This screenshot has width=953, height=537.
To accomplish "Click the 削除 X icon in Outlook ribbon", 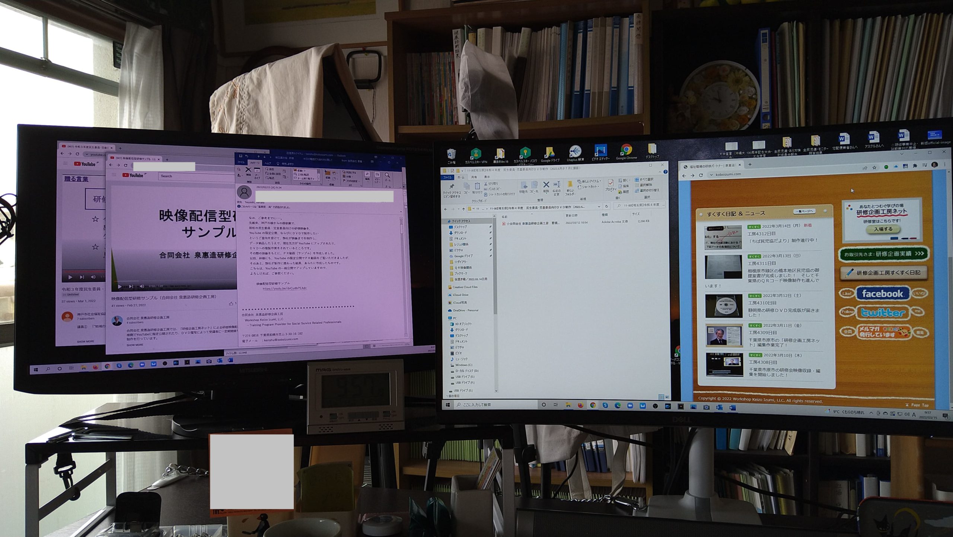I will [248, 172].
